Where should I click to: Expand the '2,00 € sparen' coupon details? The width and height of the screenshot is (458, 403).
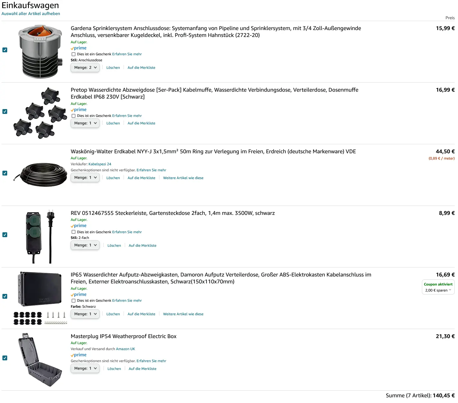pyautogui.click(x=438, y=290)
